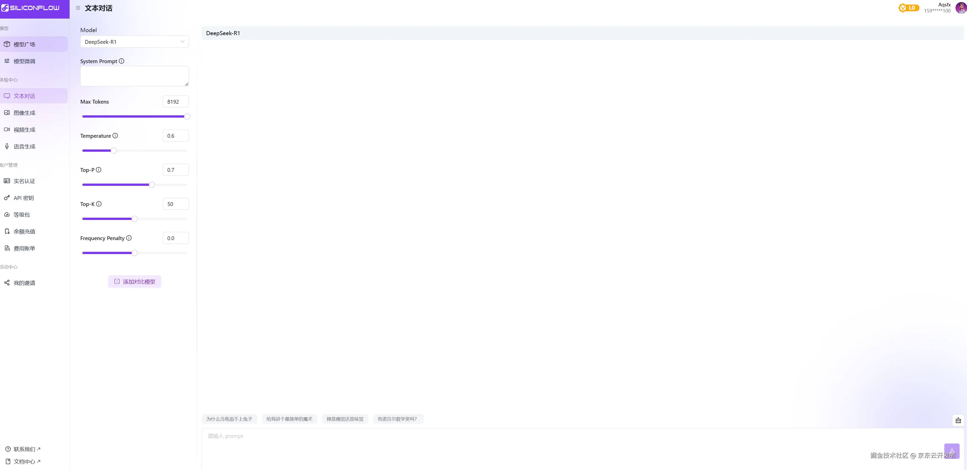This screenshot has height=470, width=967.
Task: Click the Top-K value field
Action: point(176,204)
